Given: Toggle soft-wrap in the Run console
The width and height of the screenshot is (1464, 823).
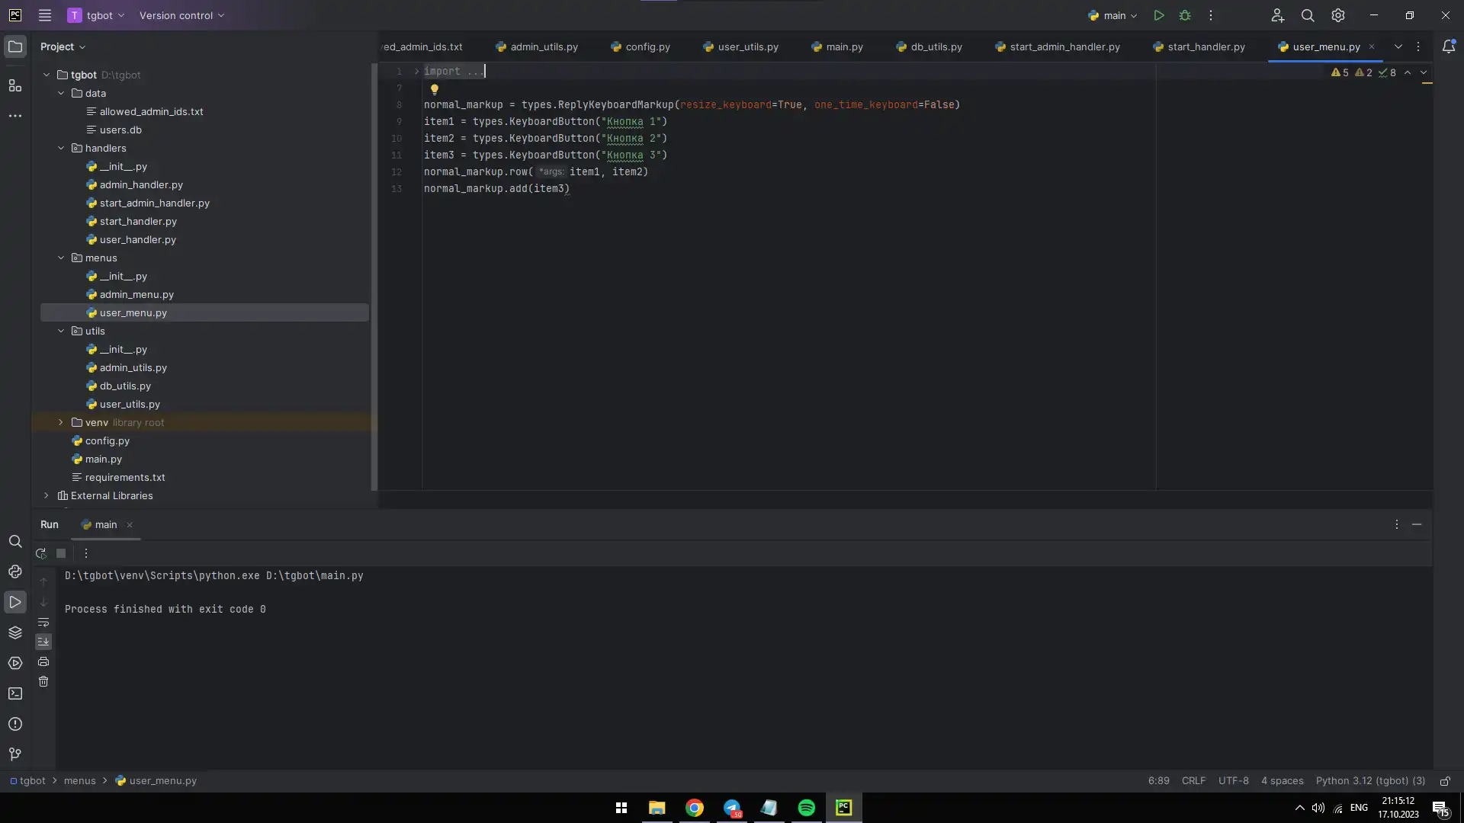Looking at the screenshot, I should point(43,623).
